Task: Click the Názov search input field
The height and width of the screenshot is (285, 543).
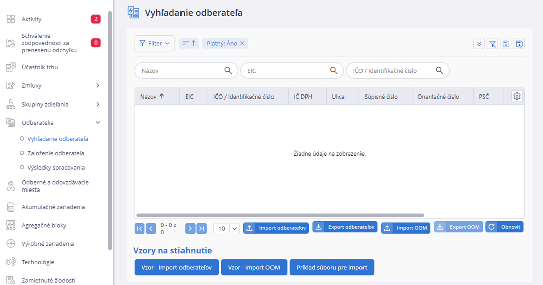Action: pos(181,71)
